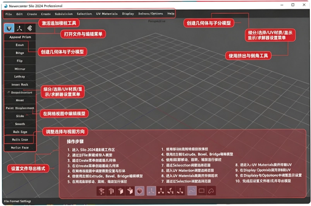Open the Help menu
The image size is (311, 206).
click(x=171, y=14)
